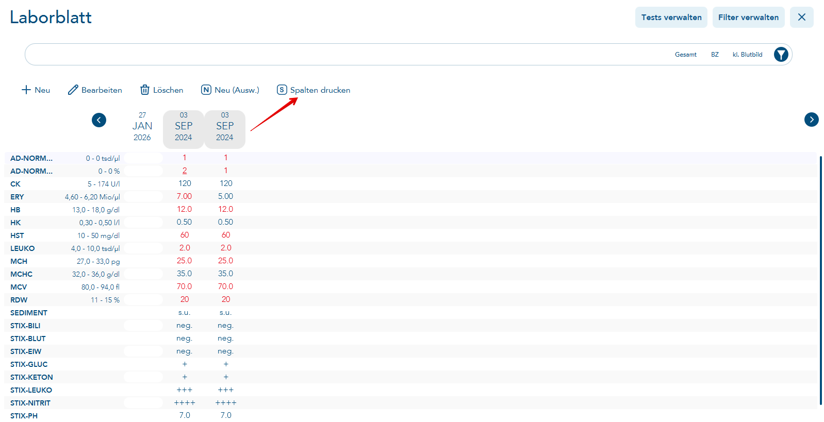This screenshot has height=422, width=824.
Task: Navigate to previous dates with left arrow
Action: (x=99, y=120)
